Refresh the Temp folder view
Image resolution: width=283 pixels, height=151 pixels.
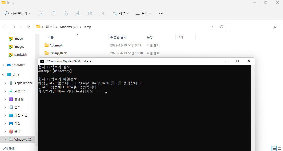(222, 27)
